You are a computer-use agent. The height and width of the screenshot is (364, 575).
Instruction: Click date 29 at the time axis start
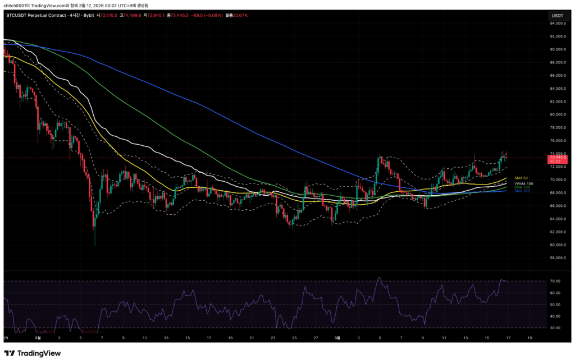(6, 338)
